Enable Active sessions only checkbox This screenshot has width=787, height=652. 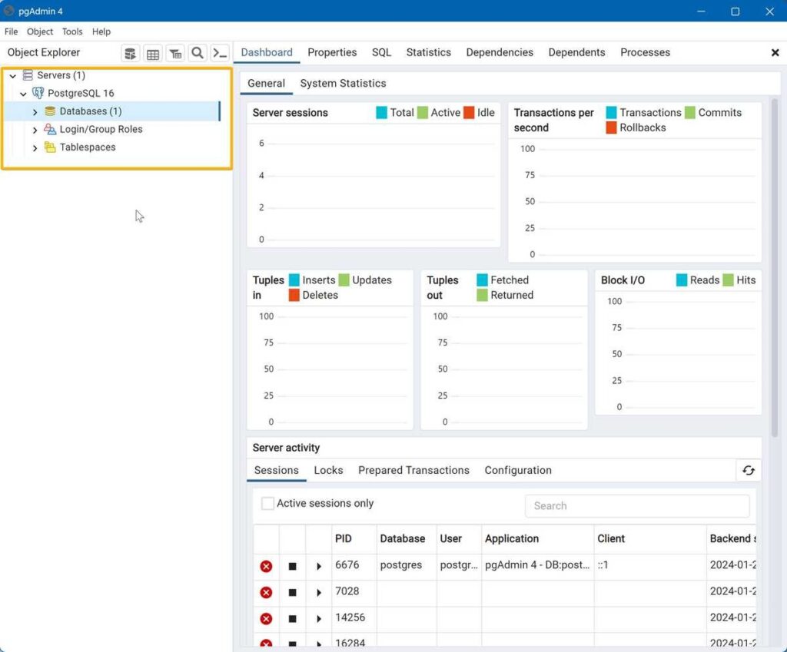coord(267,503)
